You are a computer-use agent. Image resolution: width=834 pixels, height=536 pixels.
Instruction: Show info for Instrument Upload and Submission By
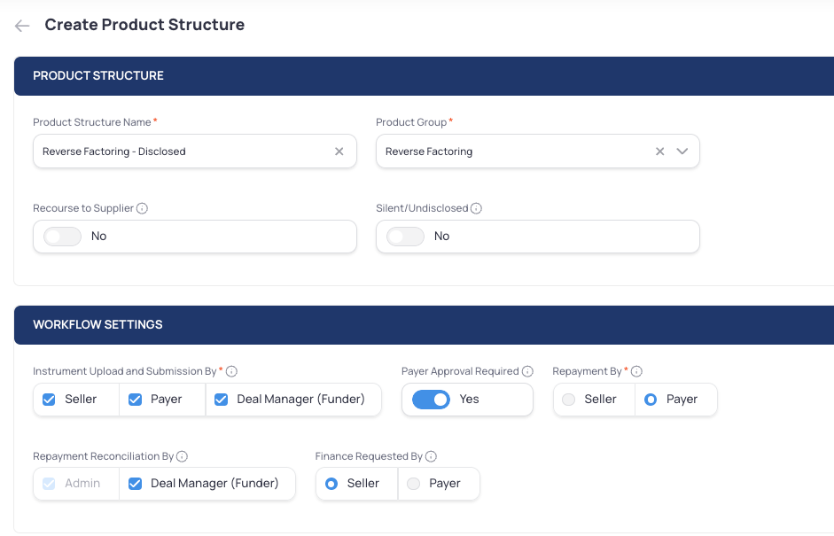[232, 372]
